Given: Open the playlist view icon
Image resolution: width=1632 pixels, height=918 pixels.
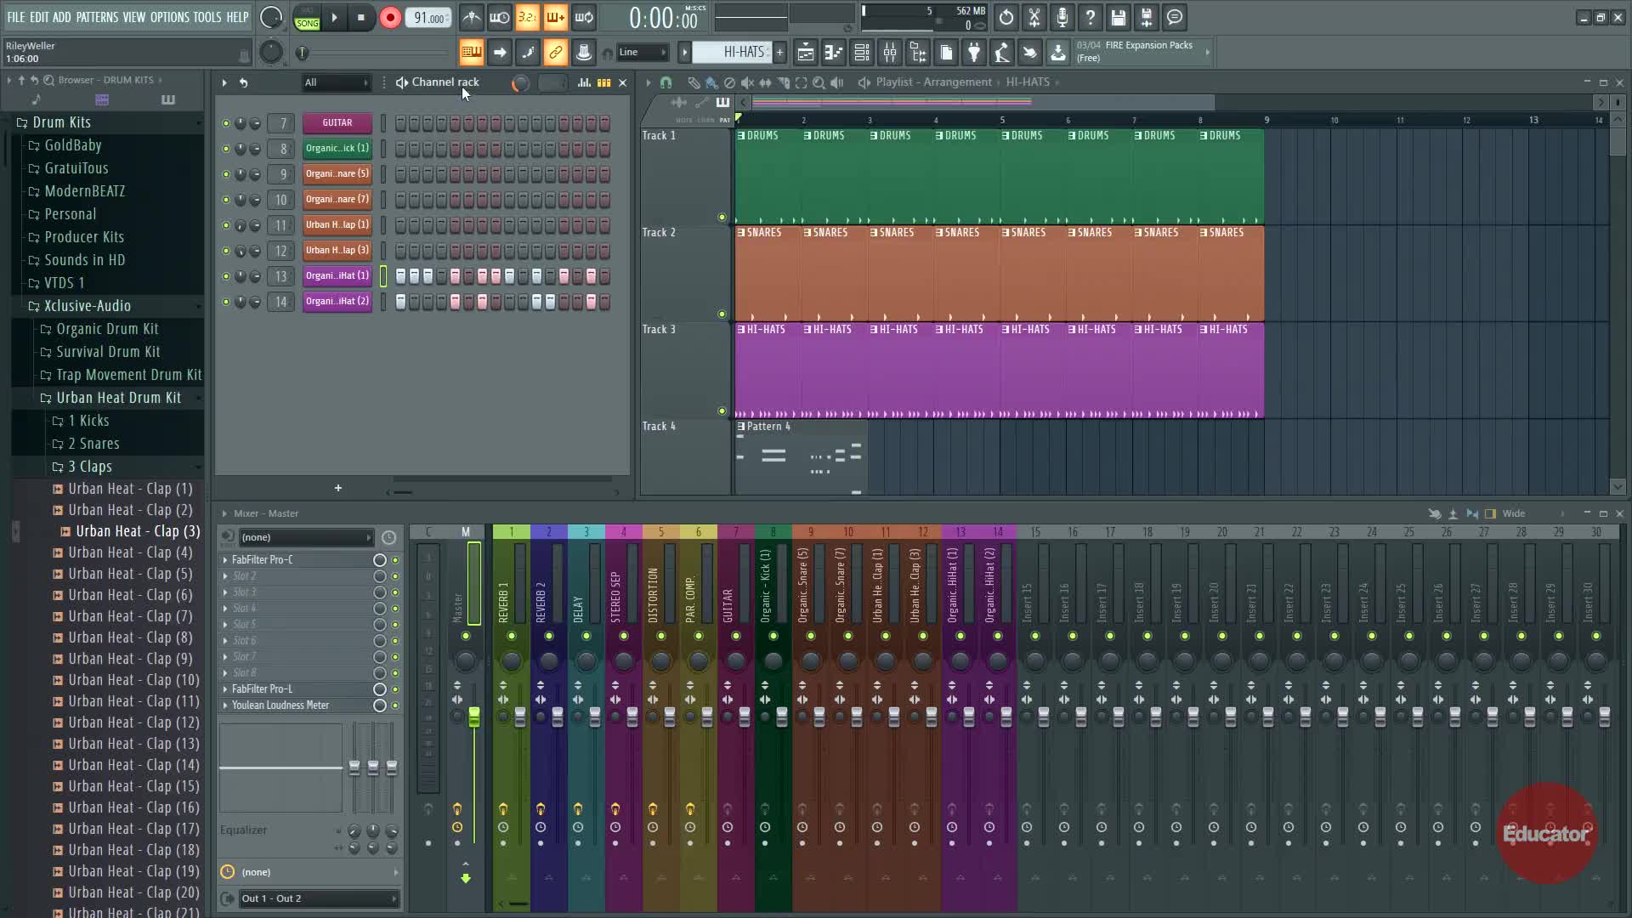Looking at the screenshot, I should pyautogui.click(x=805, y=53).
